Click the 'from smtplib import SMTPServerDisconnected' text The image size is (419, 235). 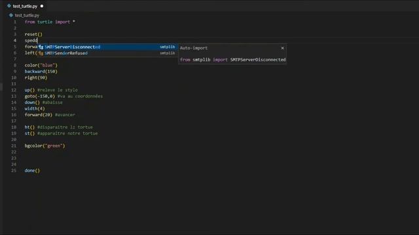[233, 59]
